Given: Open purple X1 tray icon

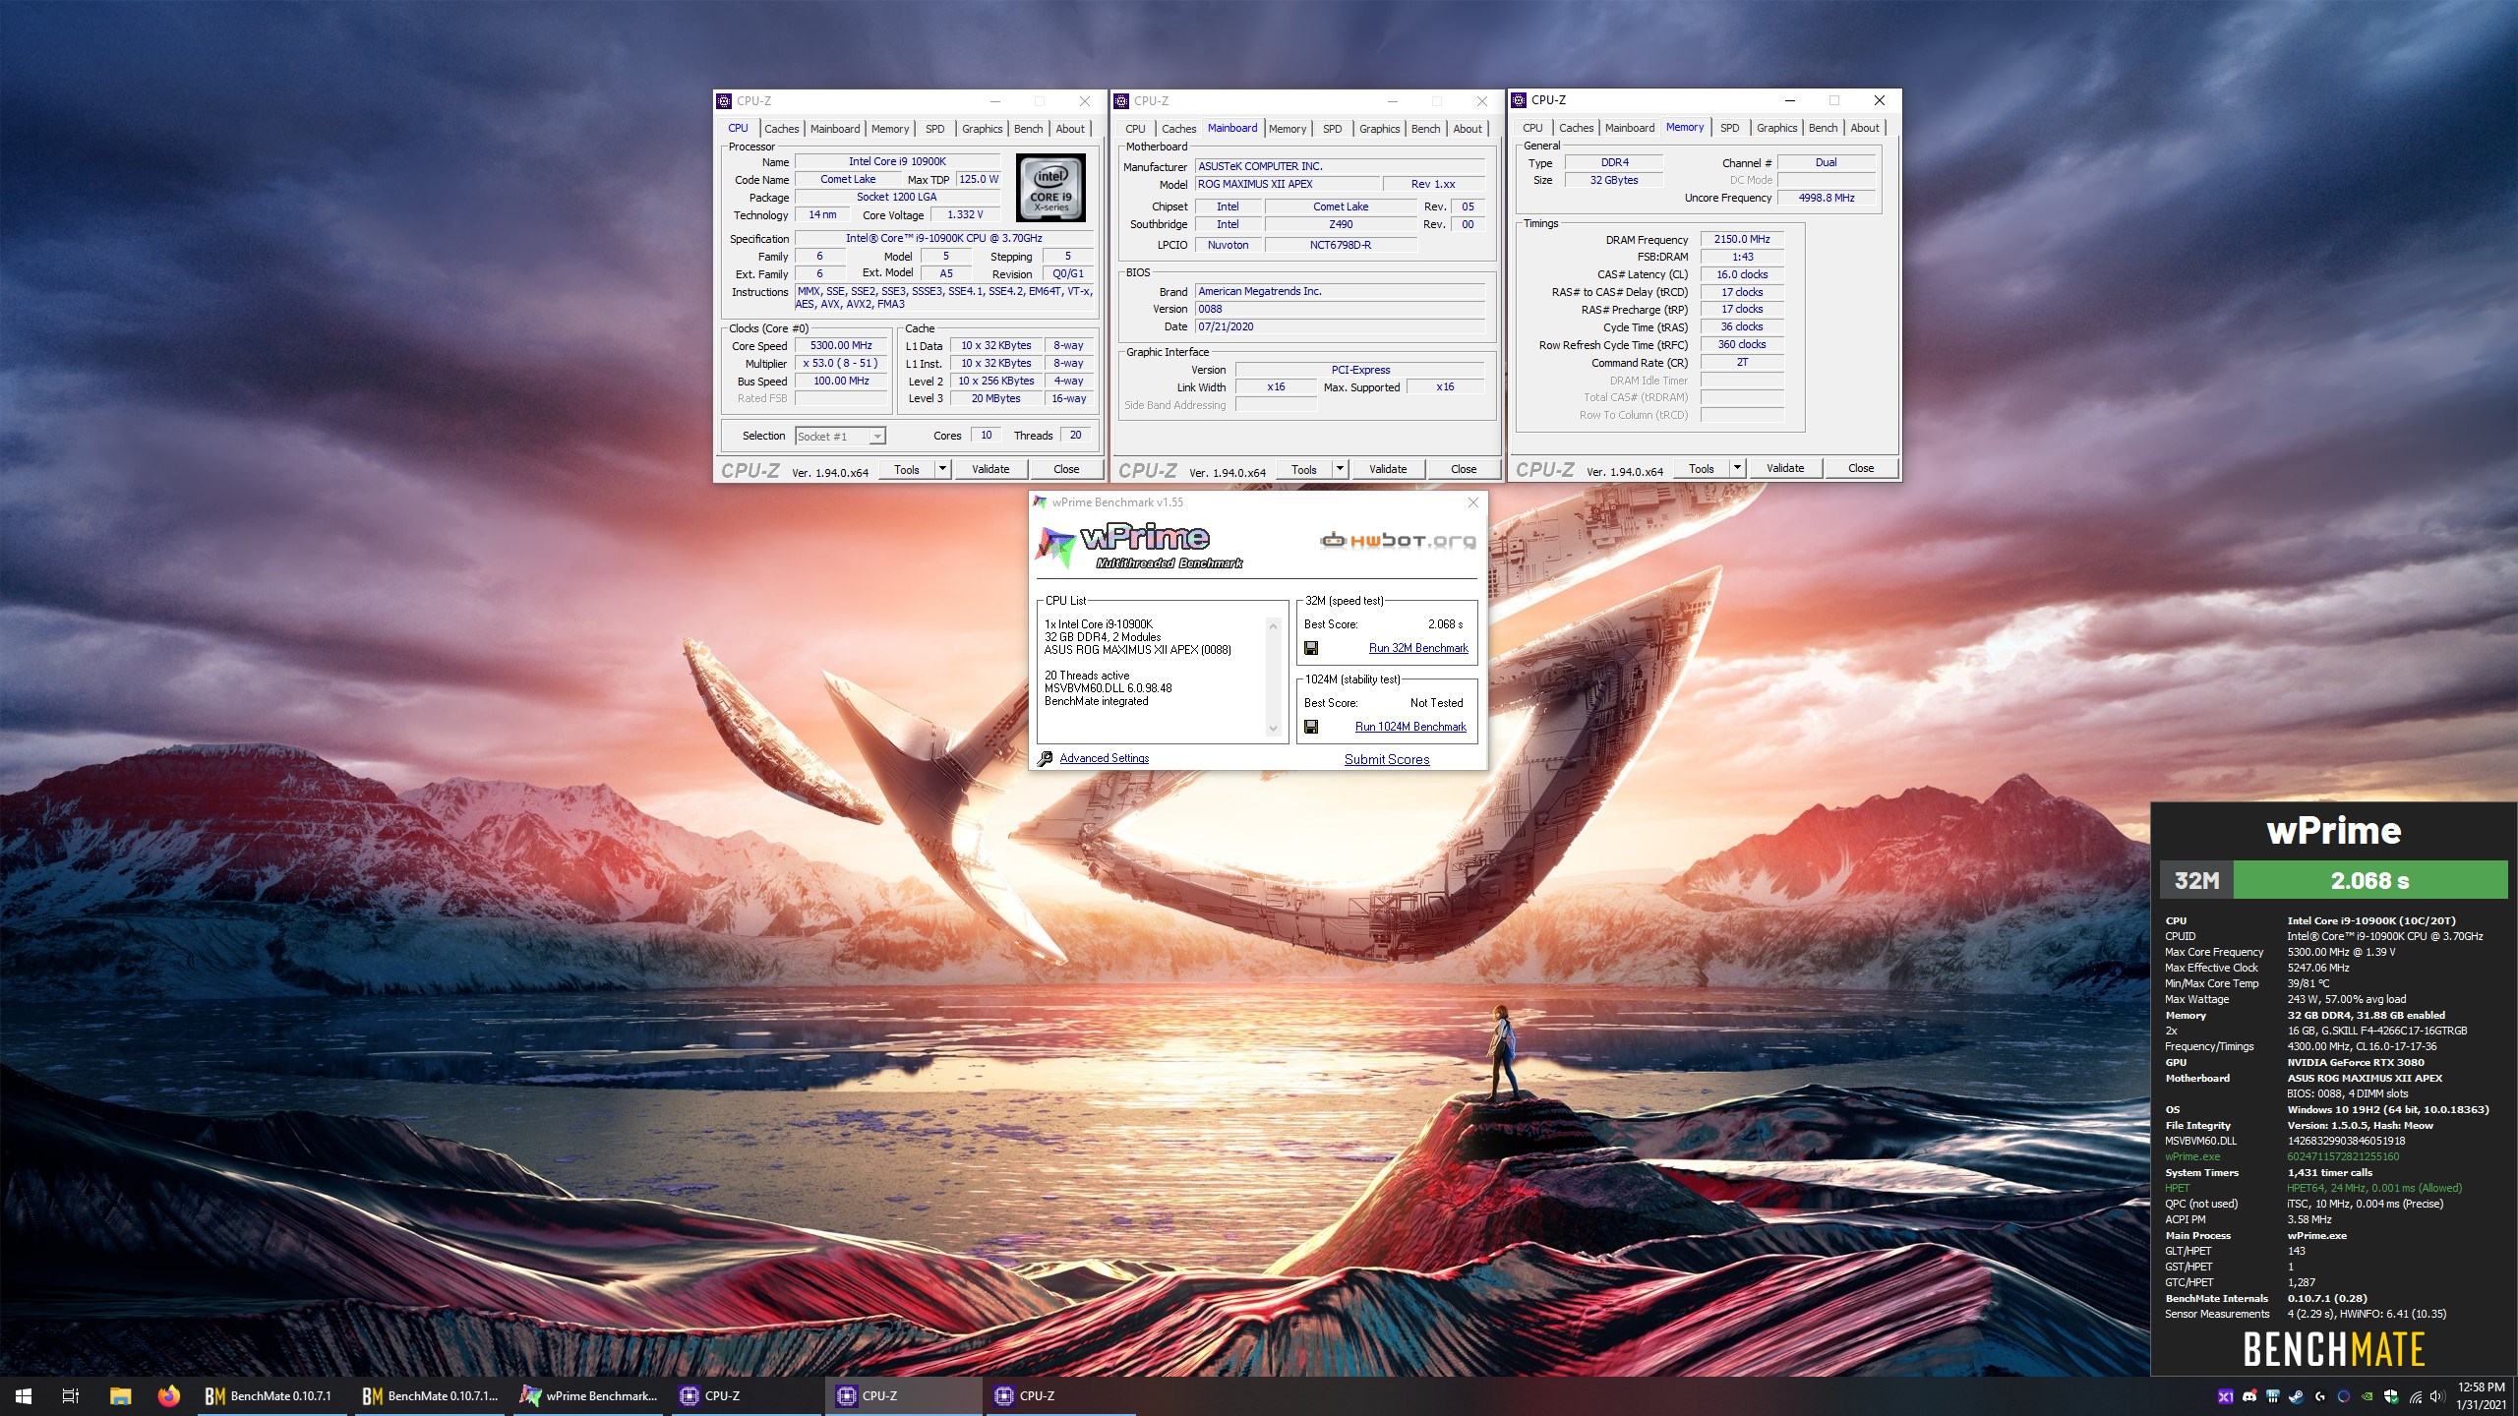Looking at the screenshot, I should pos(2226,1396).
